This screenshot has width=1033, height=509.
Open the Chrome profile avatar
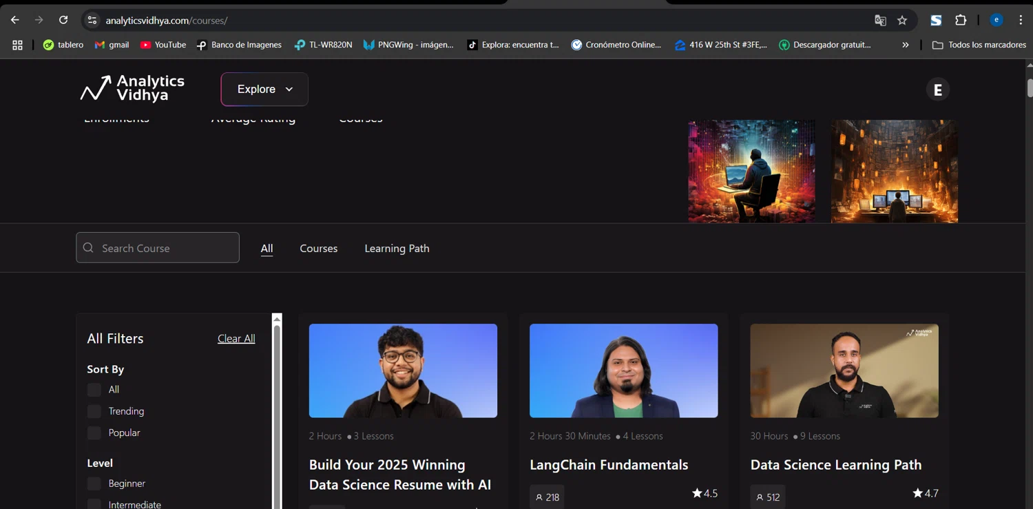tap(996, 20)
